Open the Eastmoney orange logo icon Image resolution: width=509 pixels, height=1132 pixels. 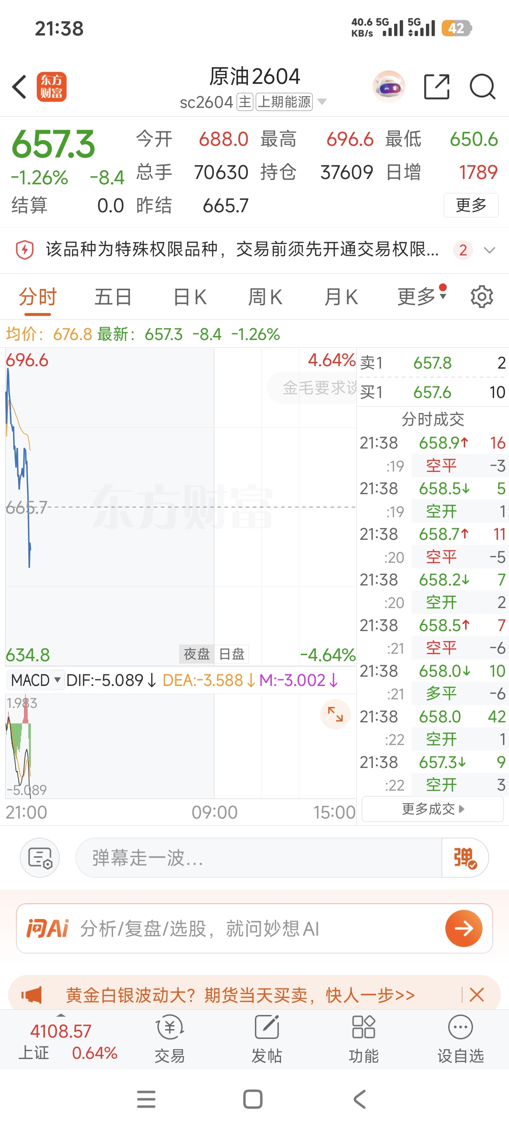51,87
